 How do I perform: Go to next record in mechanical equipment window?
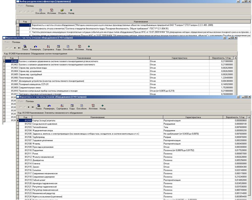(29, 107)
